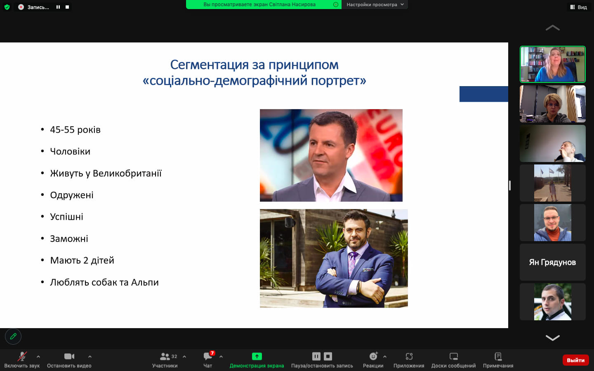Viewport: 594px width, 371px height.
Task: Open Доски сообщений whiteboards
Action: 453,359
